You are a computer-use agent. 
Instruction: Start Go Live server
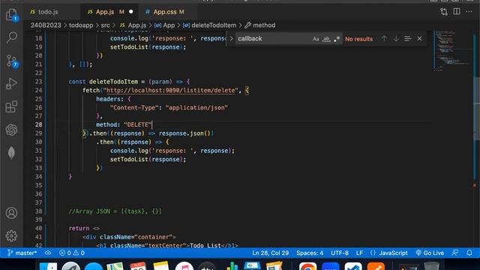pos(430,253)
